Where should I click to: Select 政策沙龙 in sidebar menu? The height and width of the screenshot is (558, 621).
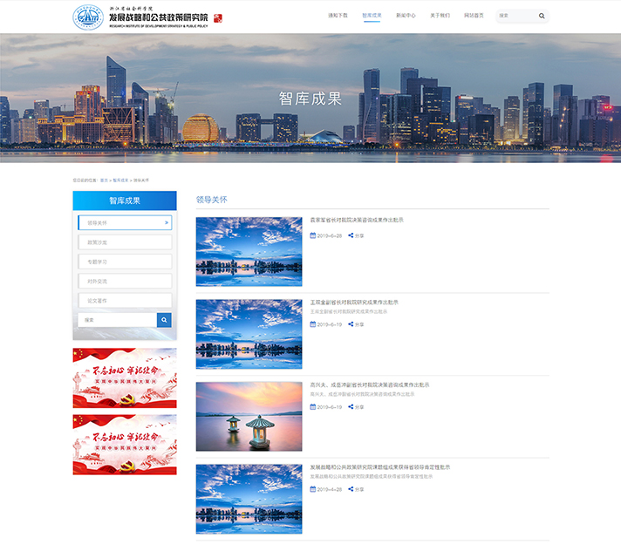pyautogui.click(x=125, y=242)
